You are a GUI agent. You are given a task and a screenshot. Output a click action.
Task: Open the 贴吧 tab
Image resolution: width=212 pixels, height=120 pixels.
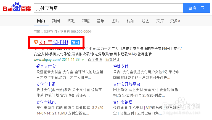(71, 21)
